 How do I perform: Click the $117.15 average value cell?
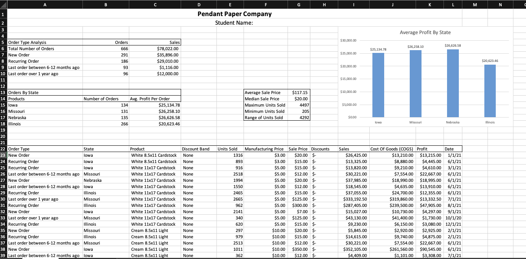(x=299, y=92)
